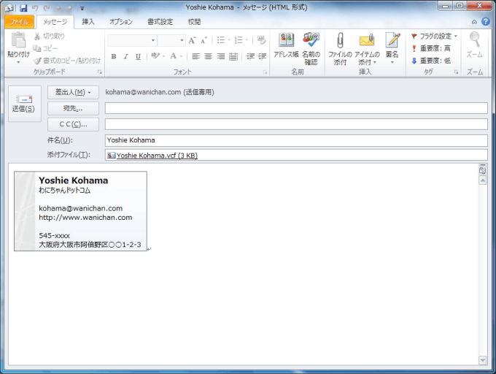The height and width of the screenshot is (374, 496).
Task: Open the font name combo box
Action: pyautogui.click(x=132, y=40)
